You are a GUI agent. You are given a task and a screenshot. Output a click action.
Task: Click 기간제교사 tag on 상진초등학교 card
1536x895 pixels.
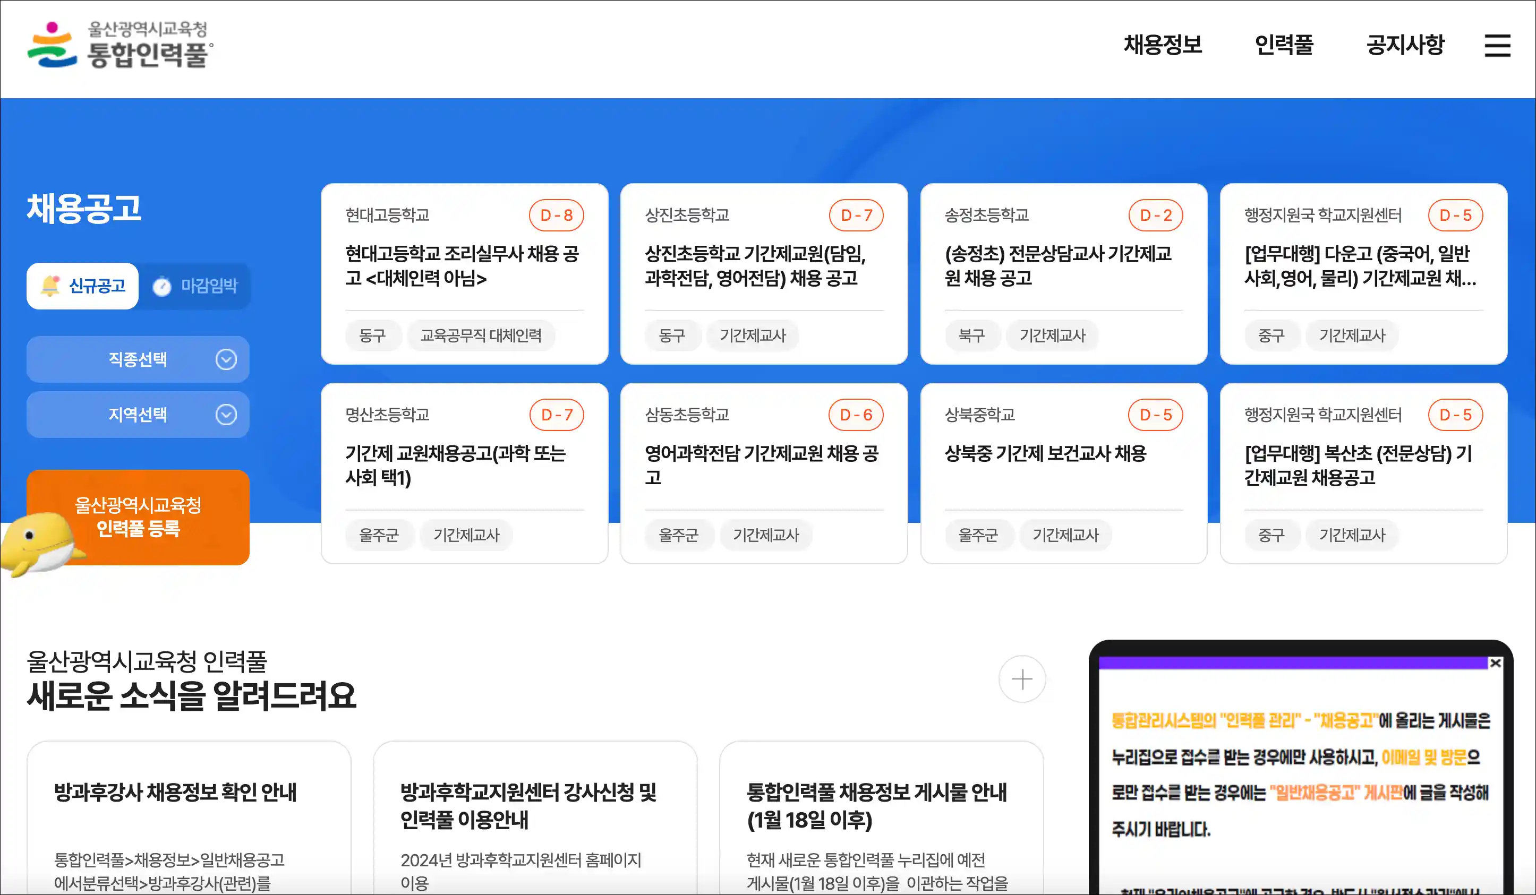tap(752, 335)
